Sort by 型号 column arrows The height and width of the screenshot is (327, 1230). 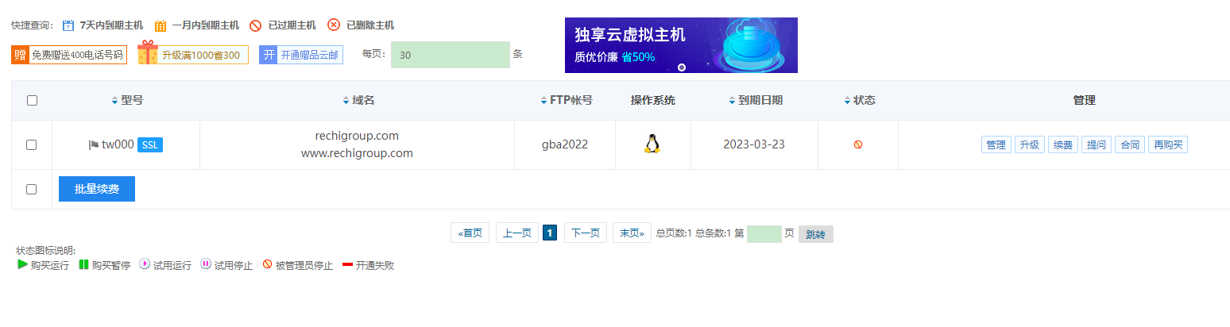115,101
